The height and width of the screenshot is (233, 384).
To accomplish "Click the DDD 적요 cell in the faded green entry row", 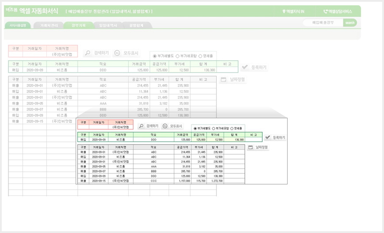I will 103,70.
